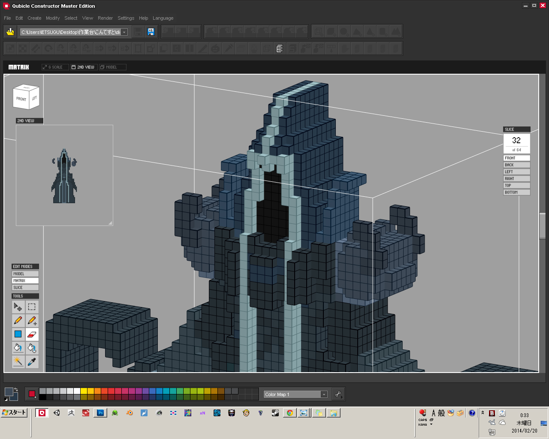
Task: Select the paint bucket with circle tool
Action: point(32,348)
